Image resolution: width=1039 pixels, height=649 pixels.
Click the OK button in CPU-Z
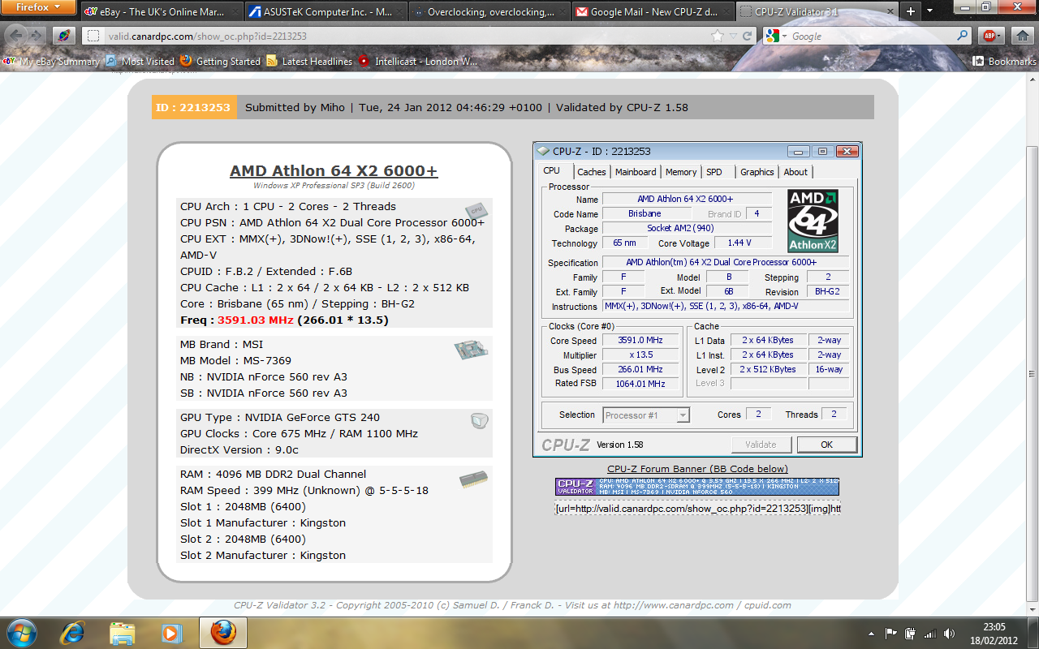tap(826, 445)
